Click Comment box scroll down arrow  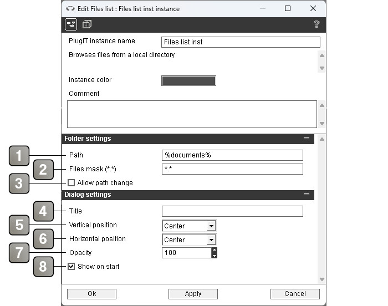click(322, 124)
